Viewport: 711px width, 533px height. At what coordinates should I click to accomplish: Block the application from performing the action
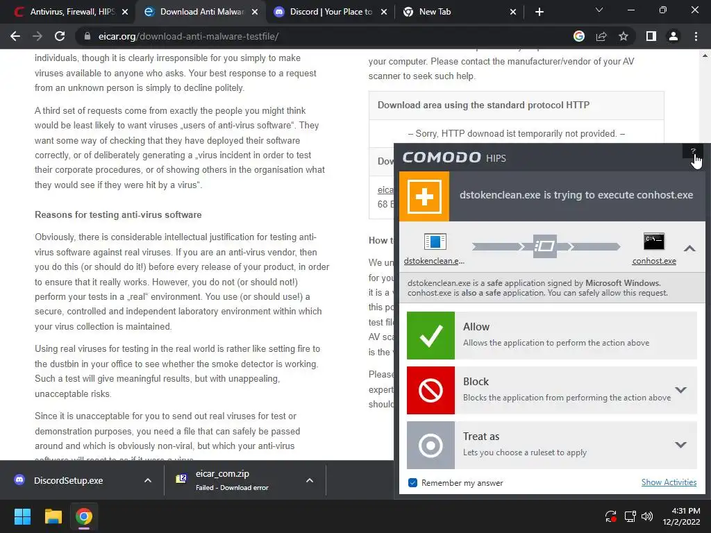tap(552, 390)
